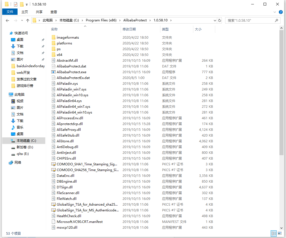Click the AlibabaProtect.exe file icon
The image size is (286, 238).
point(53,72)
